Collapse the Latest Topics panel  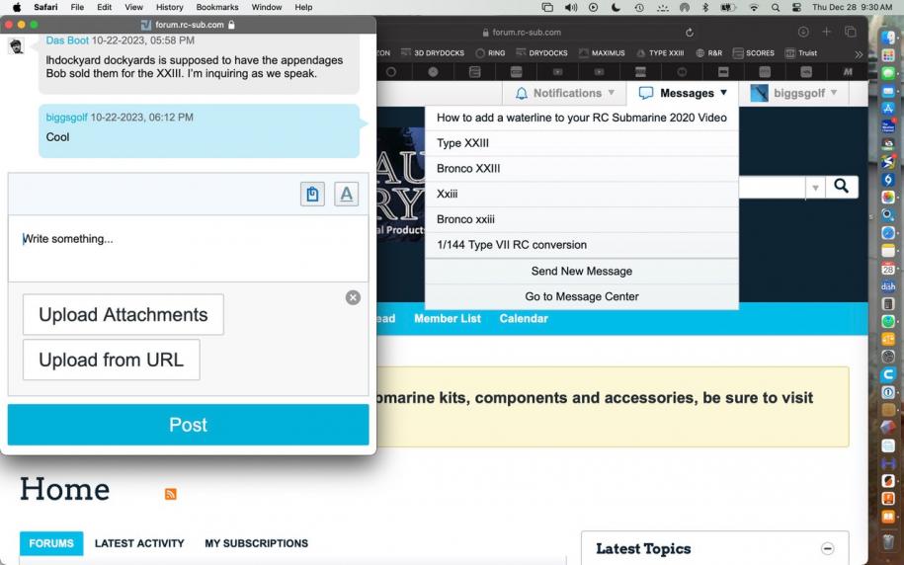point(828,549)
